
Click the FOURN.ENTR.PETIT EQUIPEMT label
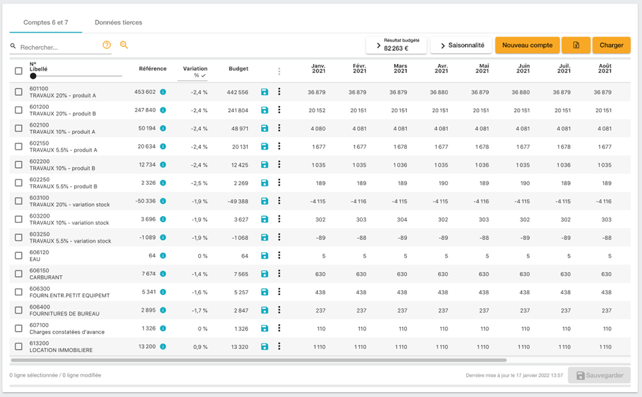click(69, 296)
